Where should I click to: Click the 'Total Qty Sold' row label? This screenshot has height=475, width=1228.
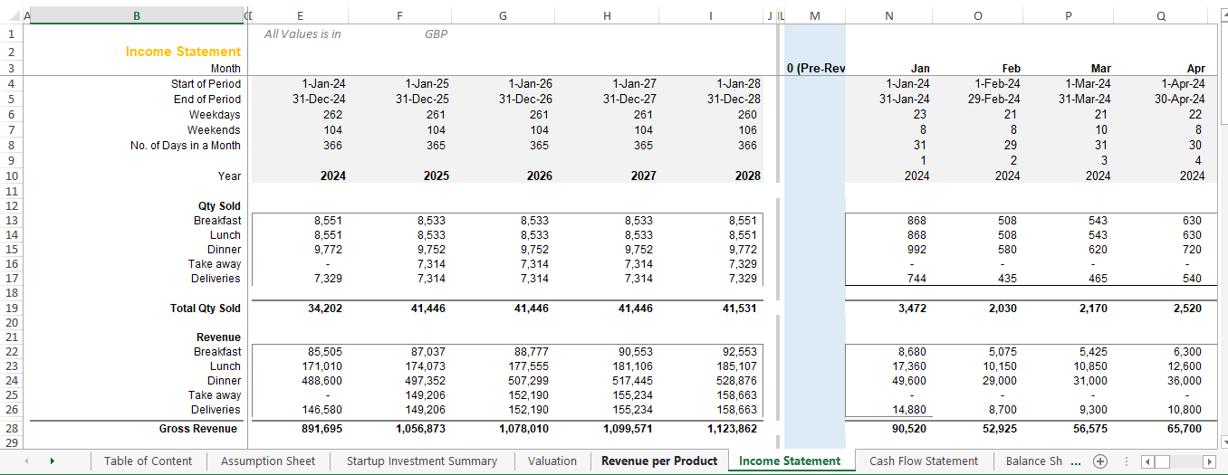coord(206,309)
